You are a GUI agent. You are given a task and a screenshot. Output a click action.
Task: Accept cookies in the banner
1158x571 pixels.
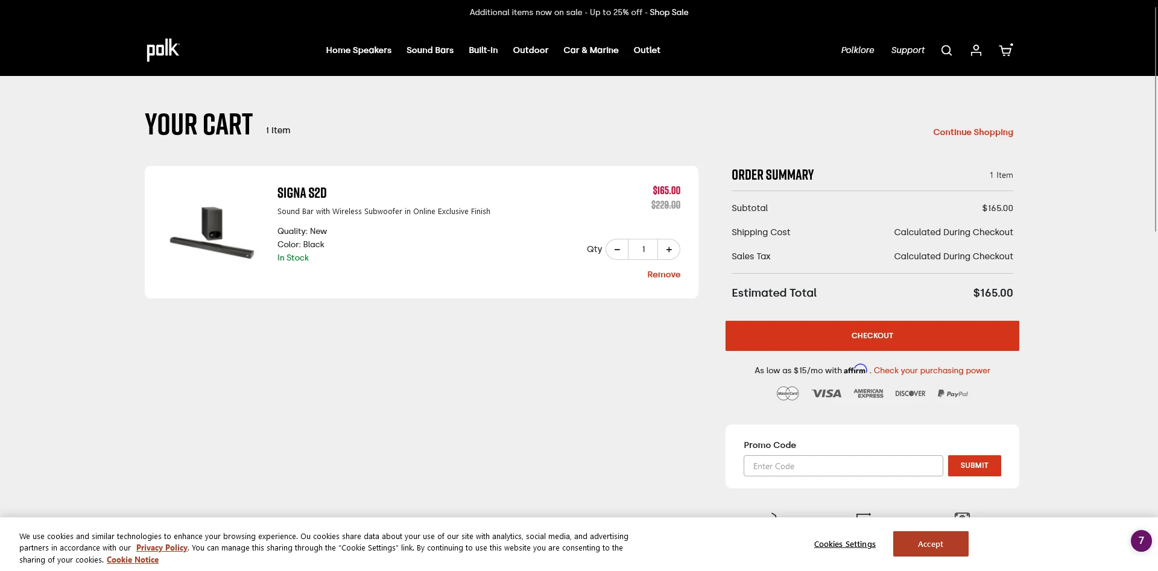[931, 544]
